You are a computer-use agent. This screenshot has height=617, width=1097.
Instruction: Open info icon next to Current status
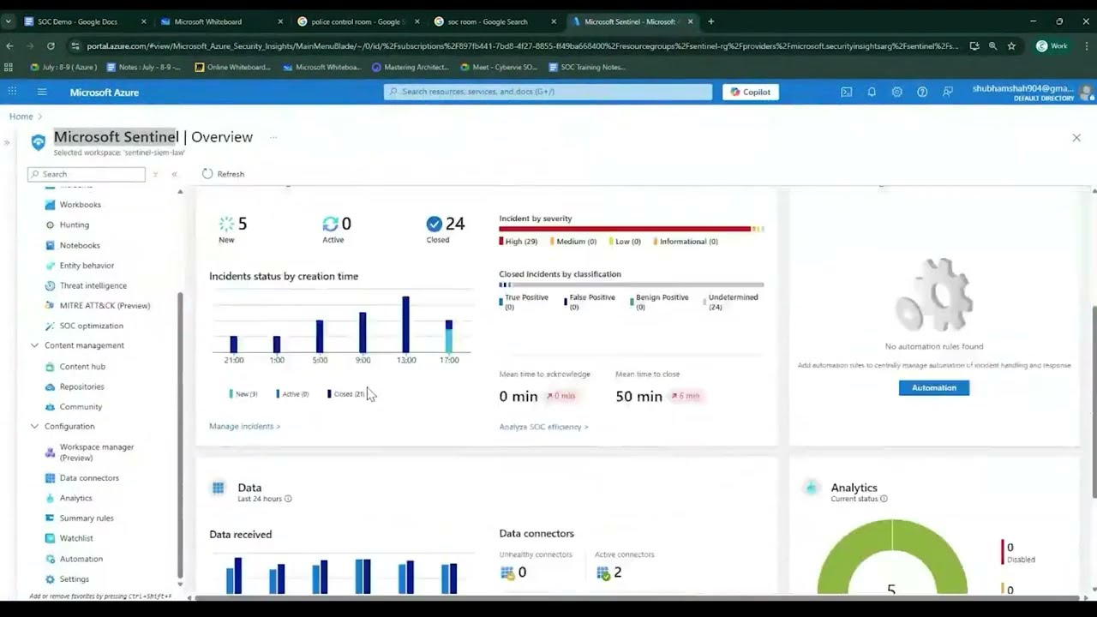(x=884, y=499)
